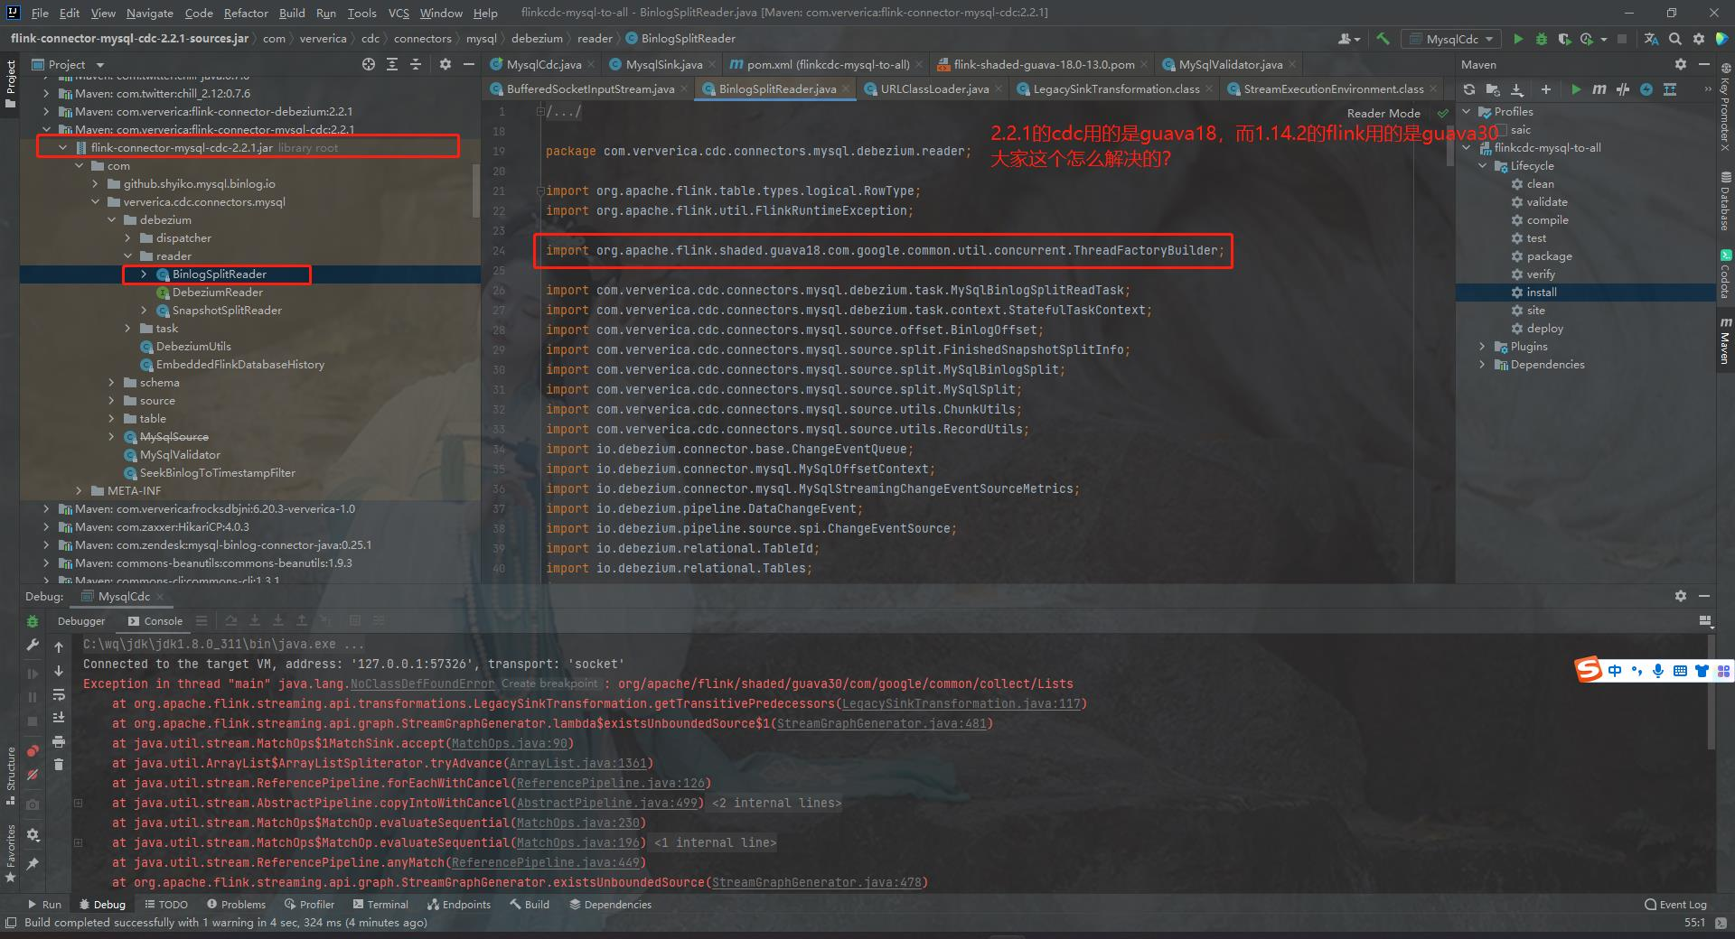Expand the Plugins node in Maven
This screenshot has height=939, width=1735.
(1482, 347)
